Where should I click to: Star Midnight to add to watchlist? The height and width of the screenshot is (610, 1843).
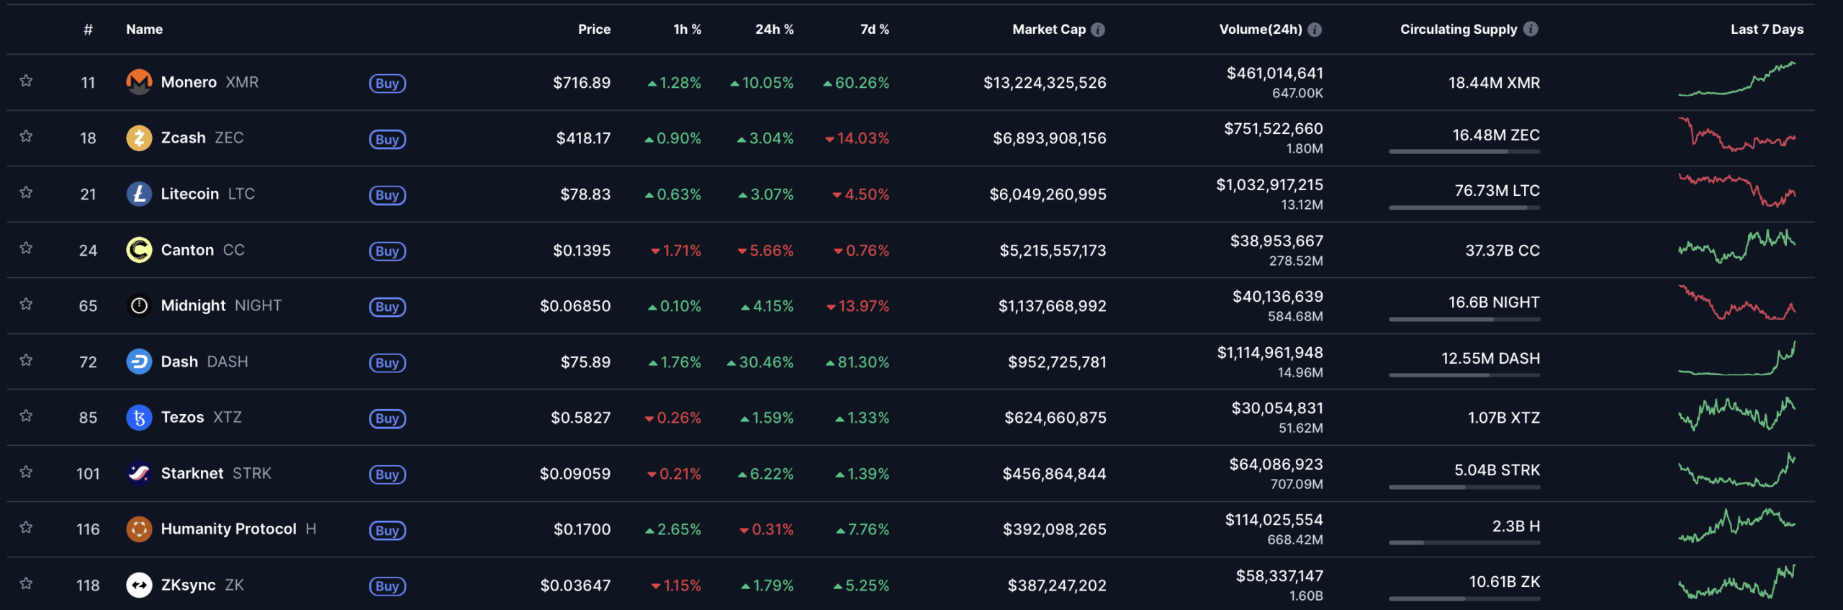[26, 304]
